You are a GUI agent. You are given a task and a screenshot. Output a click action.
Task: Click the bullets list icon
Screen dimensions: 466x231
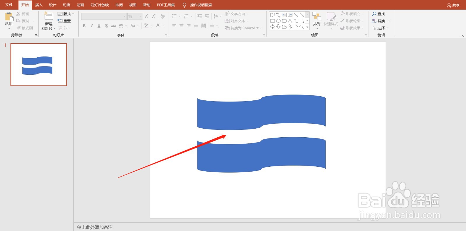click(x=174, y=16)
